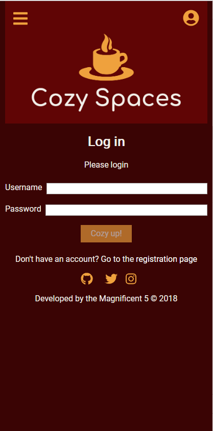Open the Instagram icon link
The height and width of the screenshot is (431, 213).
pos(131,279)
